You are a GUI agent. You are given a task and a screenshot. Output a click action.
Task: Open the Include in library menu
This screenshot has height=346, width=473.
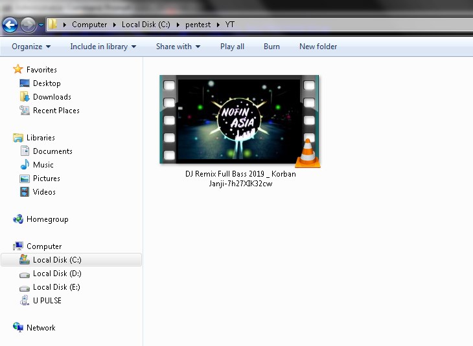[103, 47]
